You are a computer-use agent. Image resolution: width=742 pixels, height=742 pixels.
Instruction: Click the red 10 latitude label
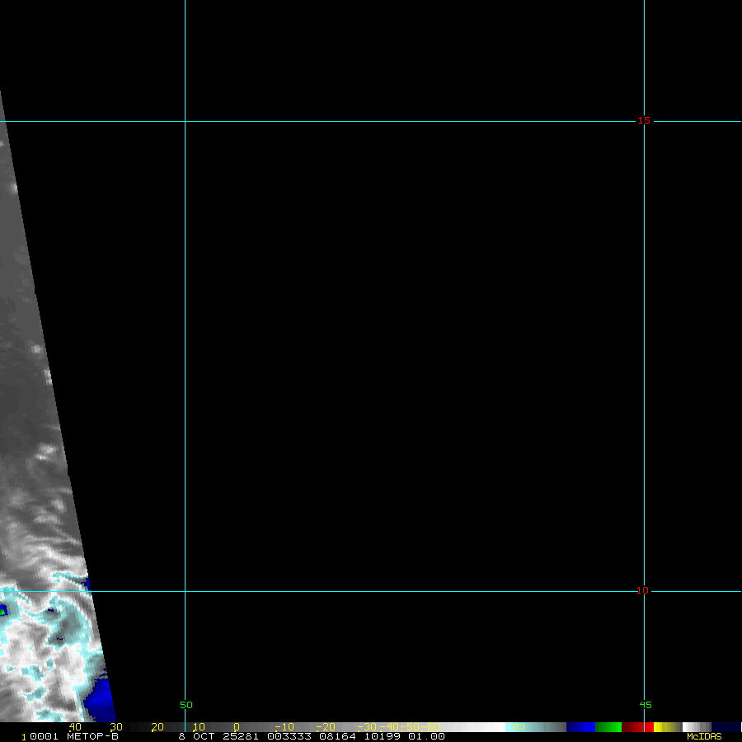point(644,590)
